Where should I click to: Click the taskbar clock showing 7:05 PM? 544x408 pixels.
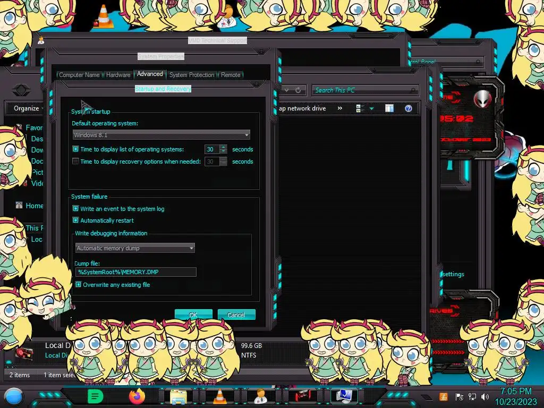(516, 396)
